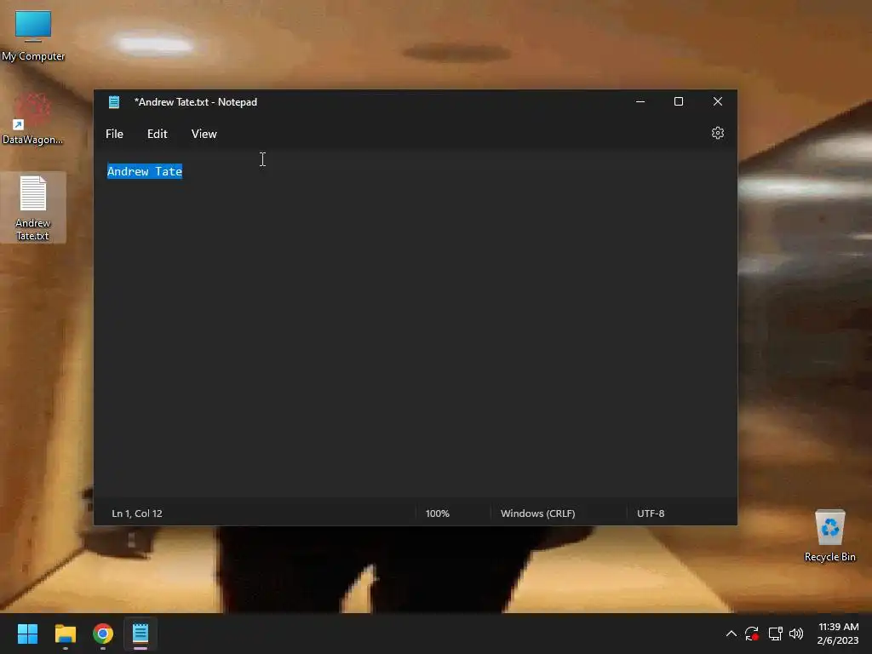
Task: Click the UTF-8 encoding indicator
Action: point(651,513)
